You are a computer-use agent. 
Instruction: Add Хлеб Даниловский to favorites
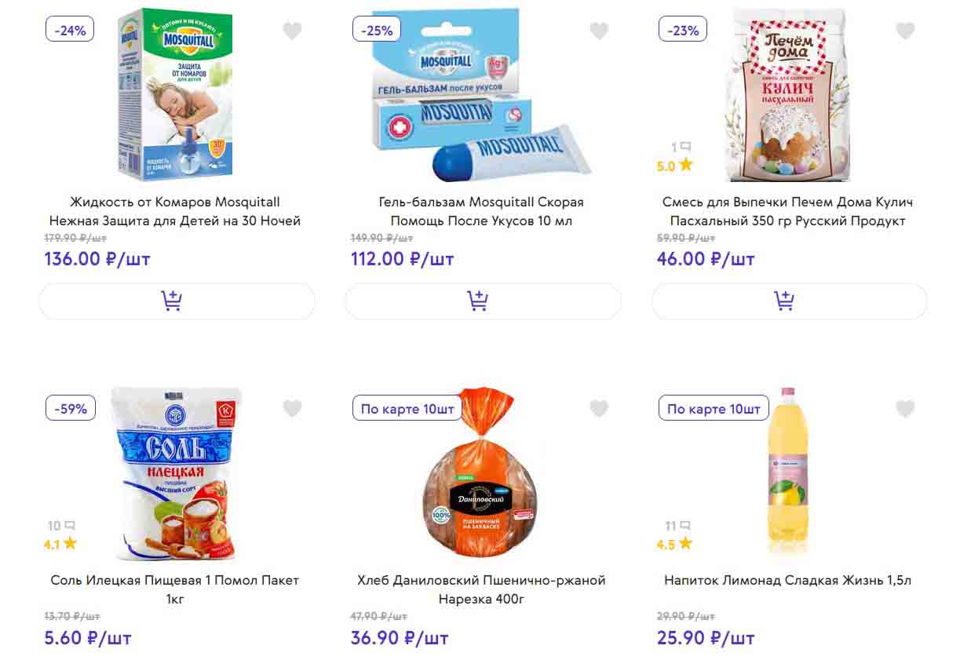pyautogui.click(x=599, y=409)
